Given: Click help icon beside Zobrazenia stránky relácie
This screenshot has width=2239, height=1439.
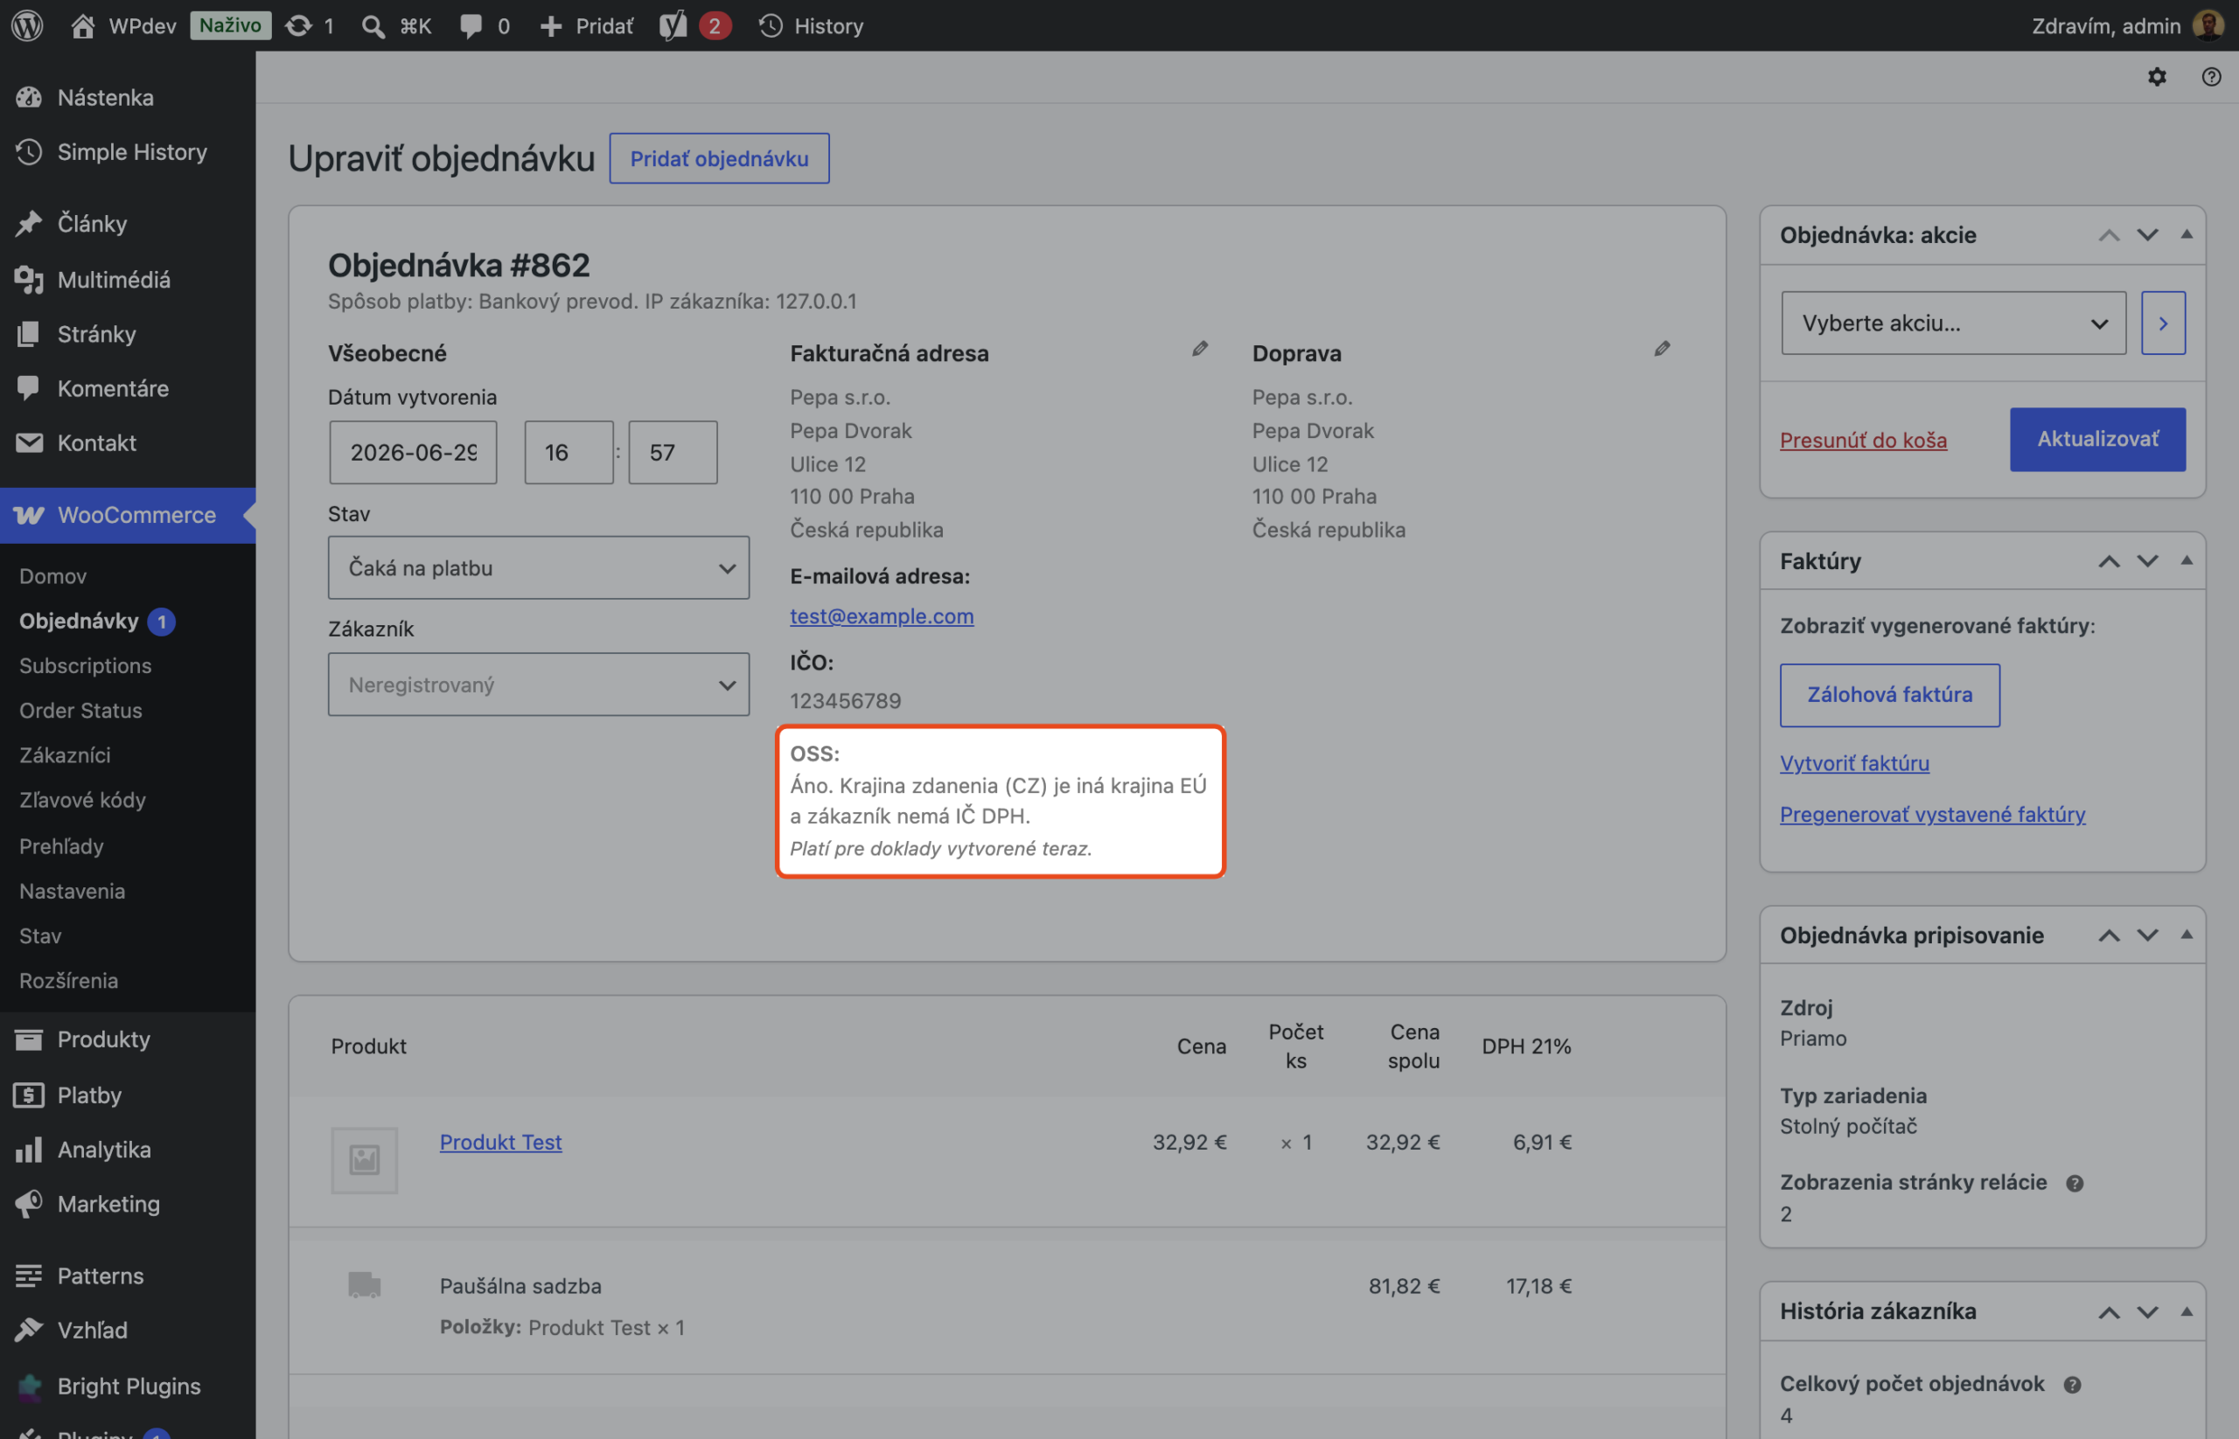Looking at the screenshot, I should 2075,1183.
